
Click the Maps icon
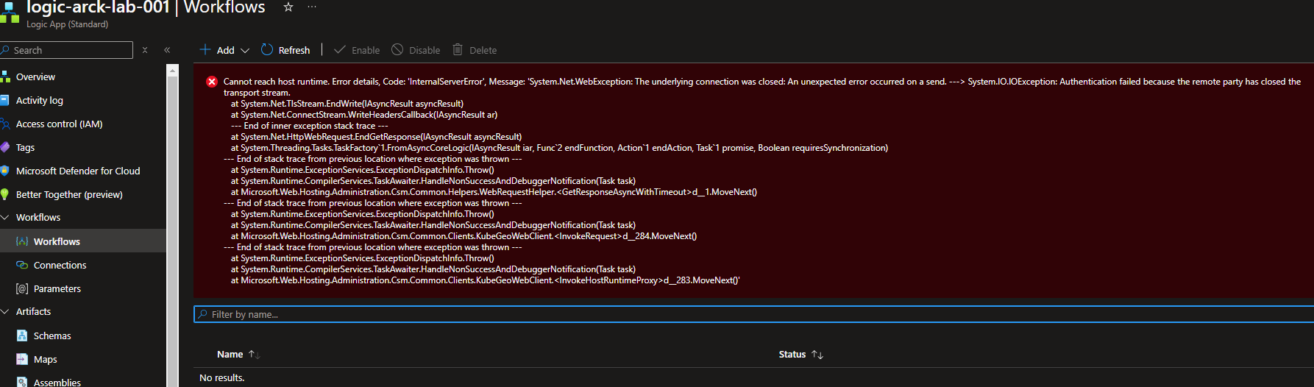[x=22, y=359]
